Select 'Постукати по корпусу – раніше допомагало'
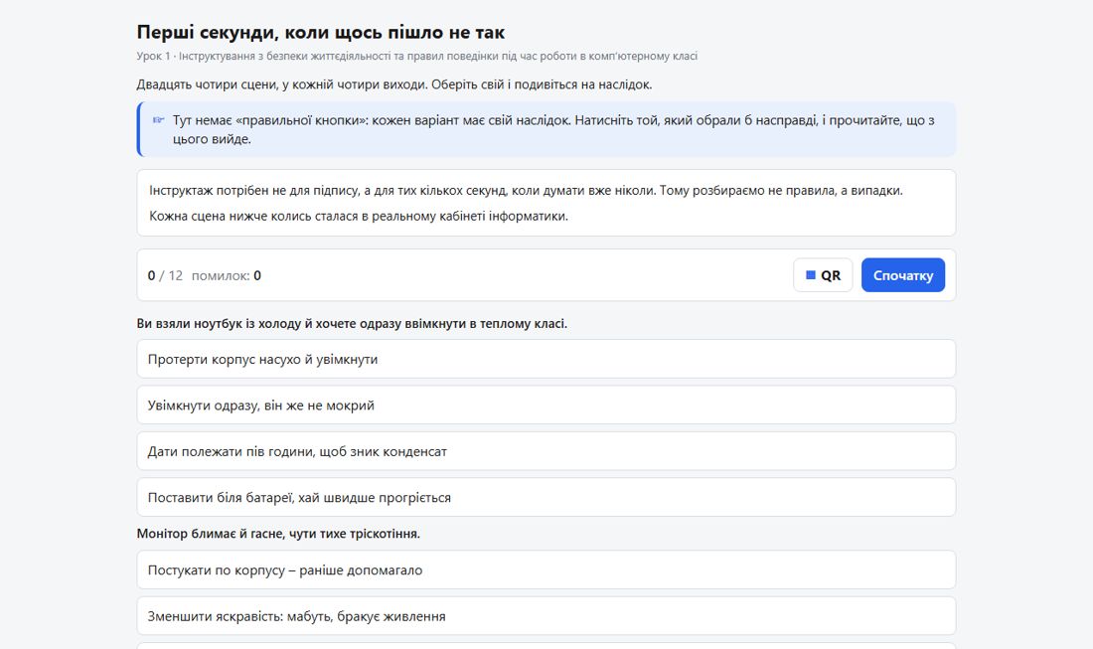Screen dimensions: 1093x649 pos(546,569)
